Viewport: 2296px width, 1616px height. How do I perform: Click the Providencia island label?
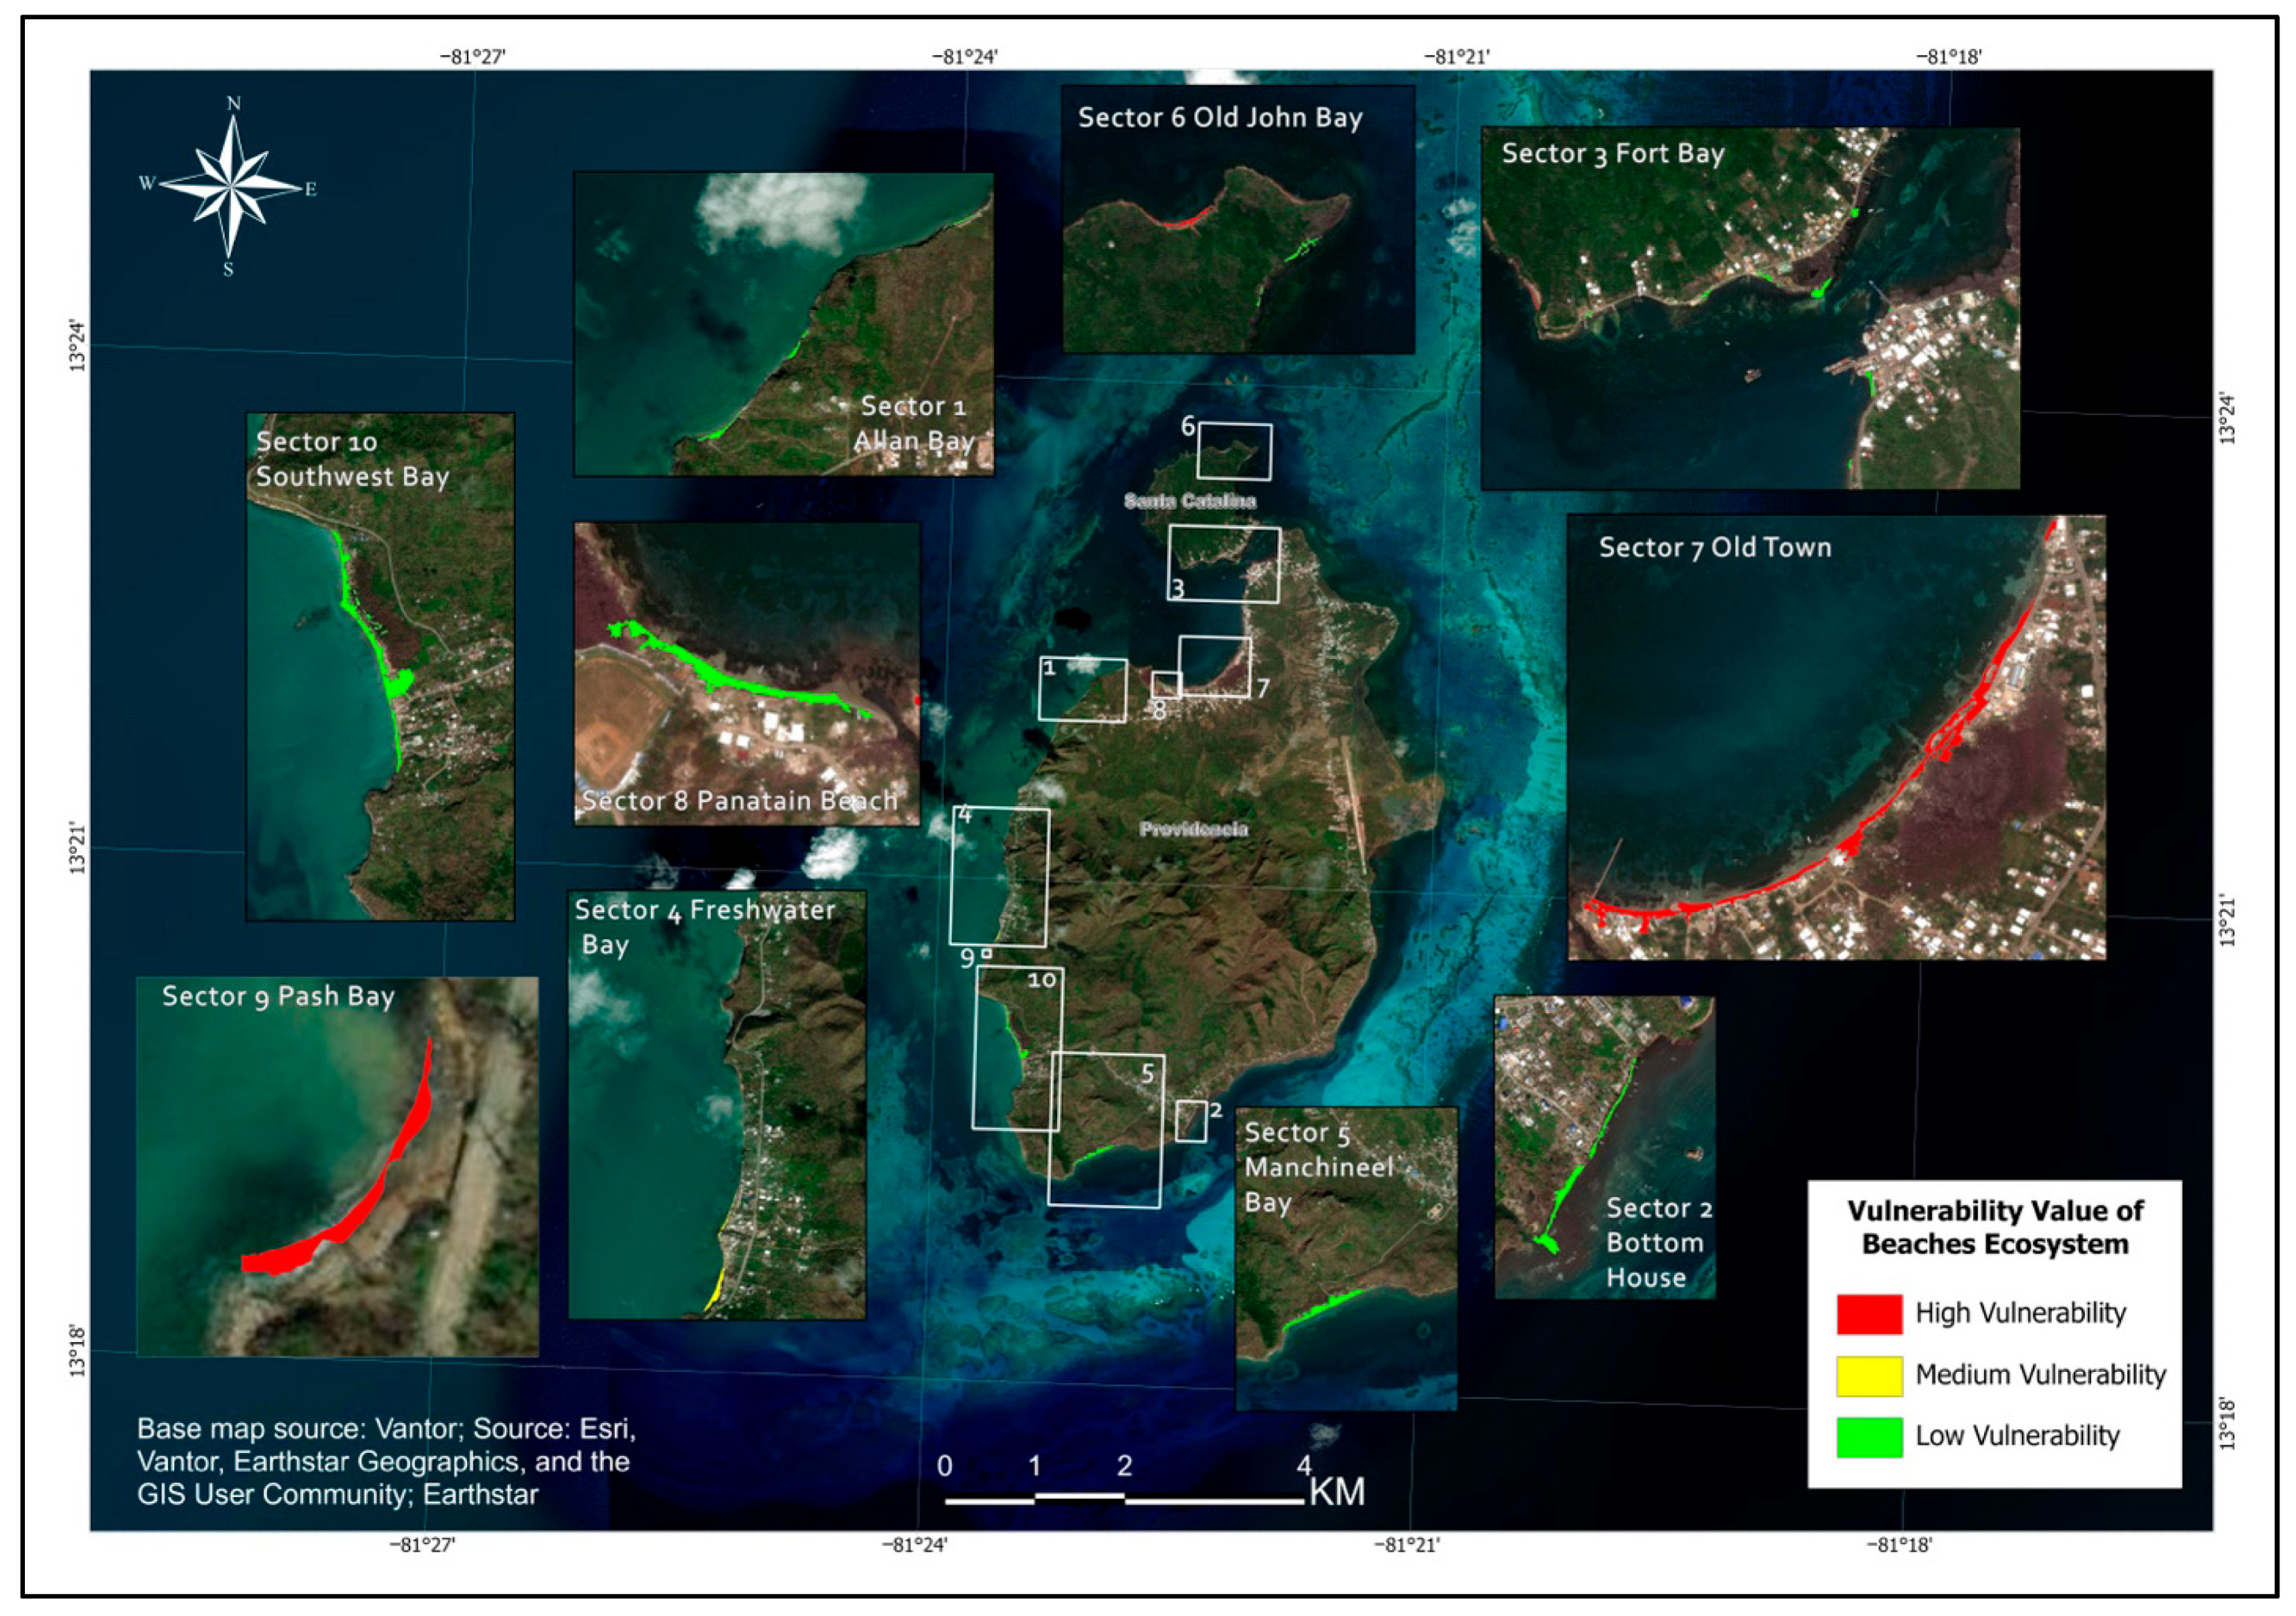(1193, 828)
